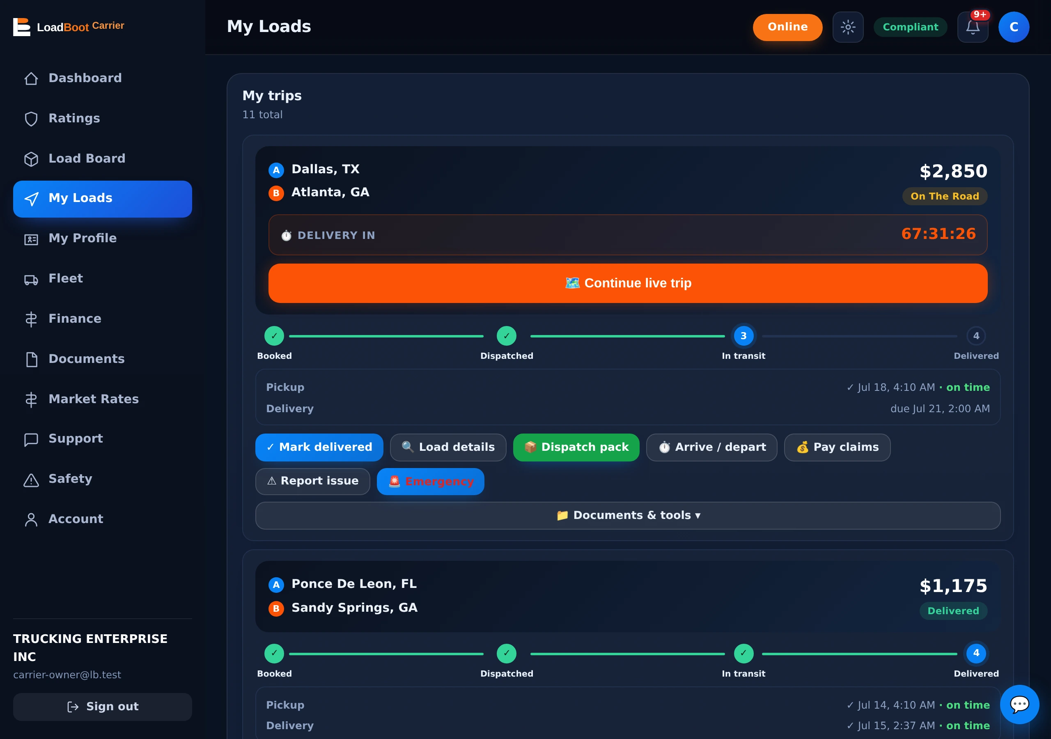Open Support from sidebar

pos(103,440)
